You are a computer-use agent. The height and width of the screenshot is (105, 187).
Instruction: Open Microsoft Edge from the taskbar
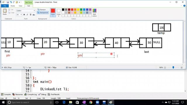click(x=64, y=102)
